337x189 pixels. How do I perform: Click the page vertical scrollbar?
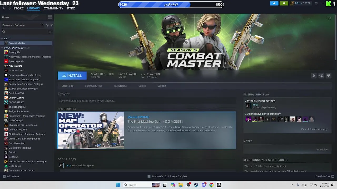click(336, 37)
